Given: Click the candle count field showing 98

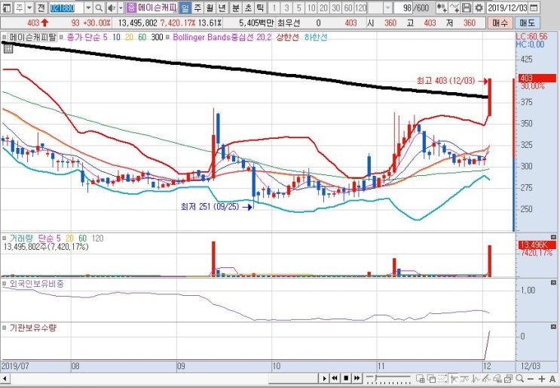Looking at the screenshot, I should [x=403, y=8].
